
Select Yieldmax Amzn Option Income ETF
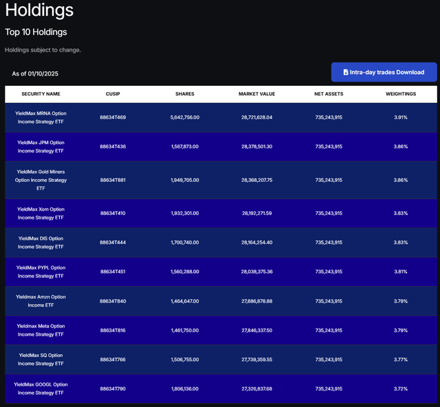(x=41, y=301)
